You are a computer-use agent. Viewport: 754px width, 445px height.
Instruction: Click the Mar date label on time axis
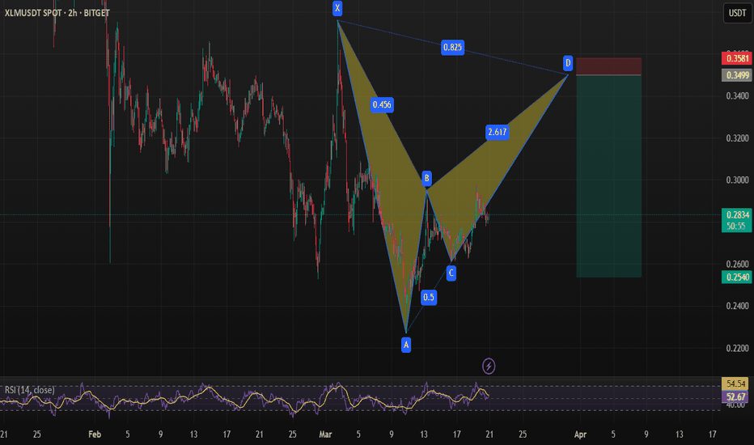tap(325, 434)
